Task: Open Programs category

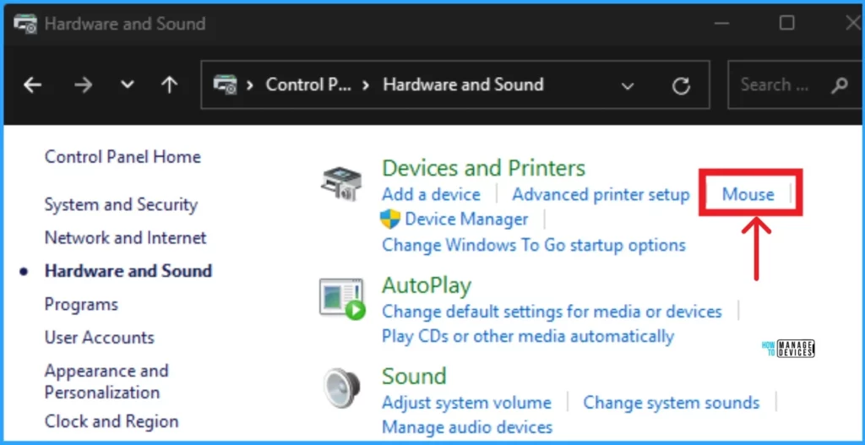Action: point(81,304)
